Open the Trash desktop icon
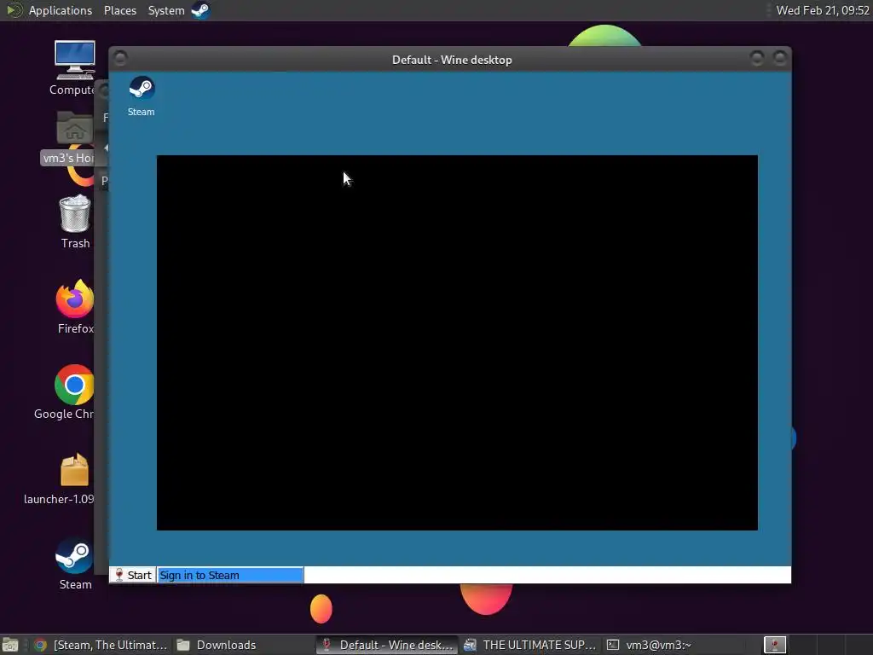The image size is (873, 655). tap(75, 222)
